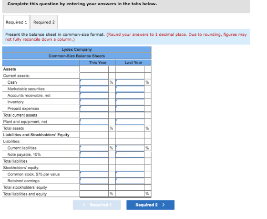This screenshot has width=267, height=219.
Task: Select Retained earnings This Year input
Action: tap(94, 181)
